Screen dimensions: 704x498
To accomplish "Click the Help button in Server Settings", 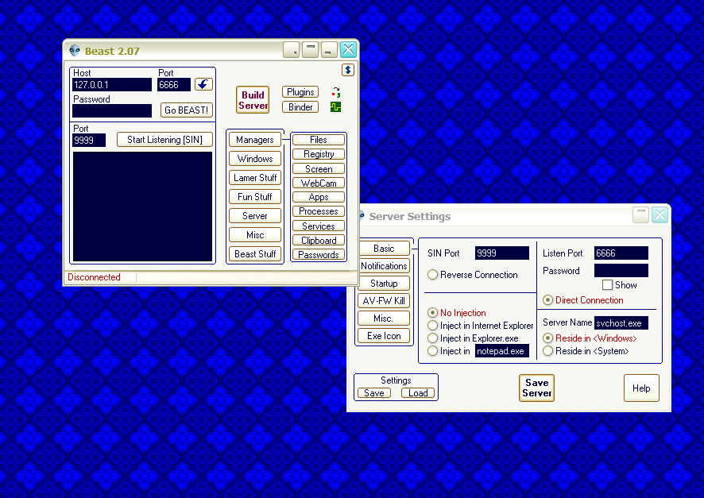I will point(641,388).
